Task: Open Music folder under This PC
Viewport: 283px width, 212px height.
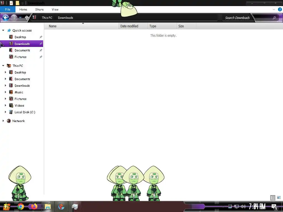Action: (19, 92)
